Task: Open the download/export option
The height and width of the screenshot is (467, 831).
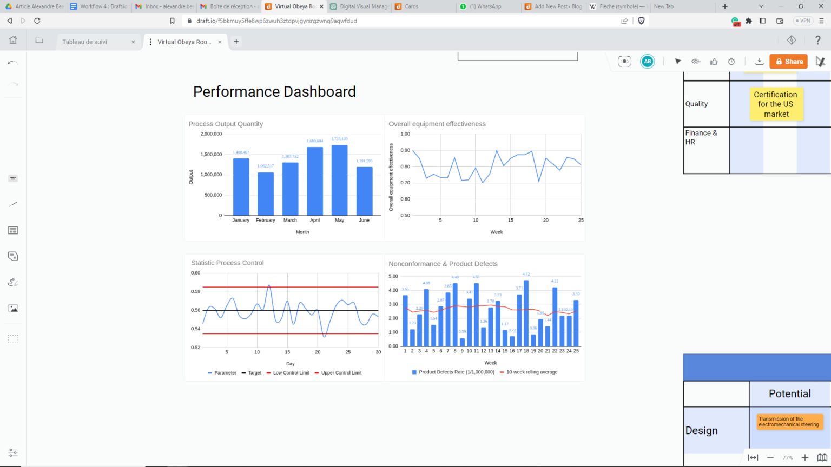Action: (759, 61)
